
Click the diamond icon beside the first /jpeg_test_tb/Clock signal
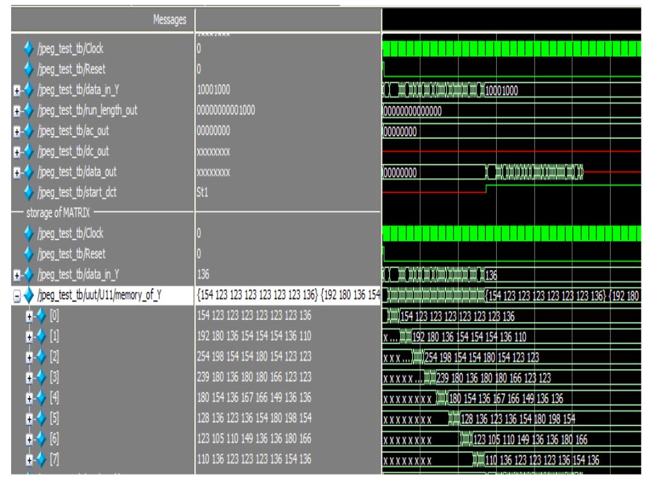tap(28, 49)
